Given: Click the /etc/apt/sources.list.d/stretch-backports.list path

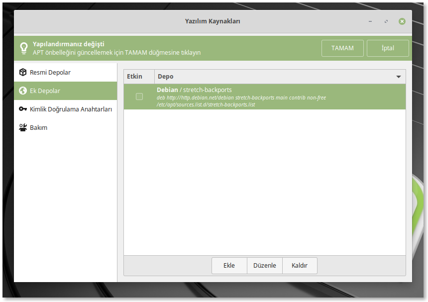Looking at the screenshot, I should tap(206, 105).
